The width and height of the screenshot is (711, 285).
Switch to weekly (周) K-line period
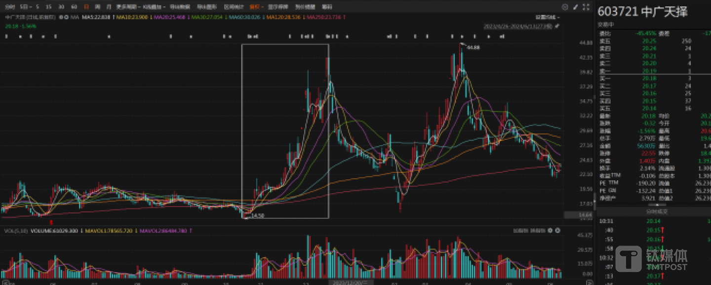pyautogui.click(x=97, y=7)
